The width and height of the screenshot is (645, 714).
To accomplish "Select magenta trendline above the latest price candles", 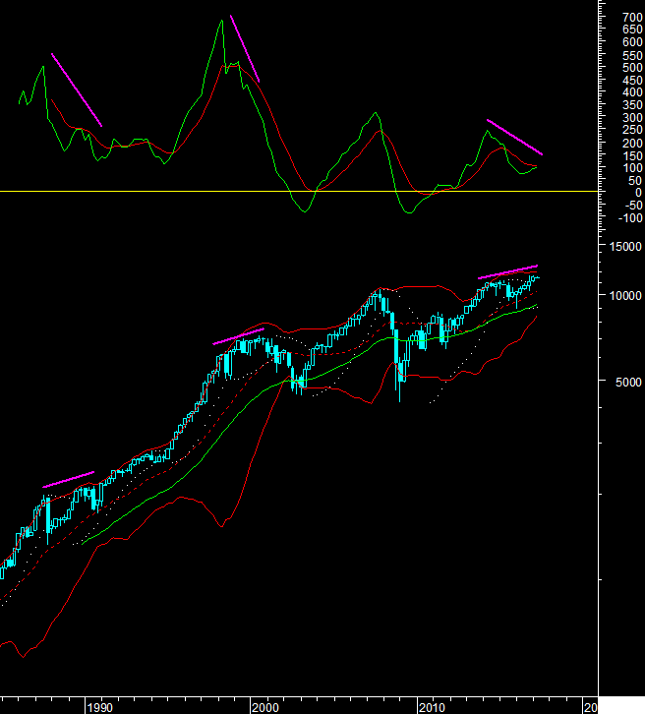I will click(508, 271).
